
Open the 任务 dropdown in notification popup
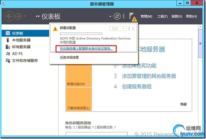tap(118, 28)
